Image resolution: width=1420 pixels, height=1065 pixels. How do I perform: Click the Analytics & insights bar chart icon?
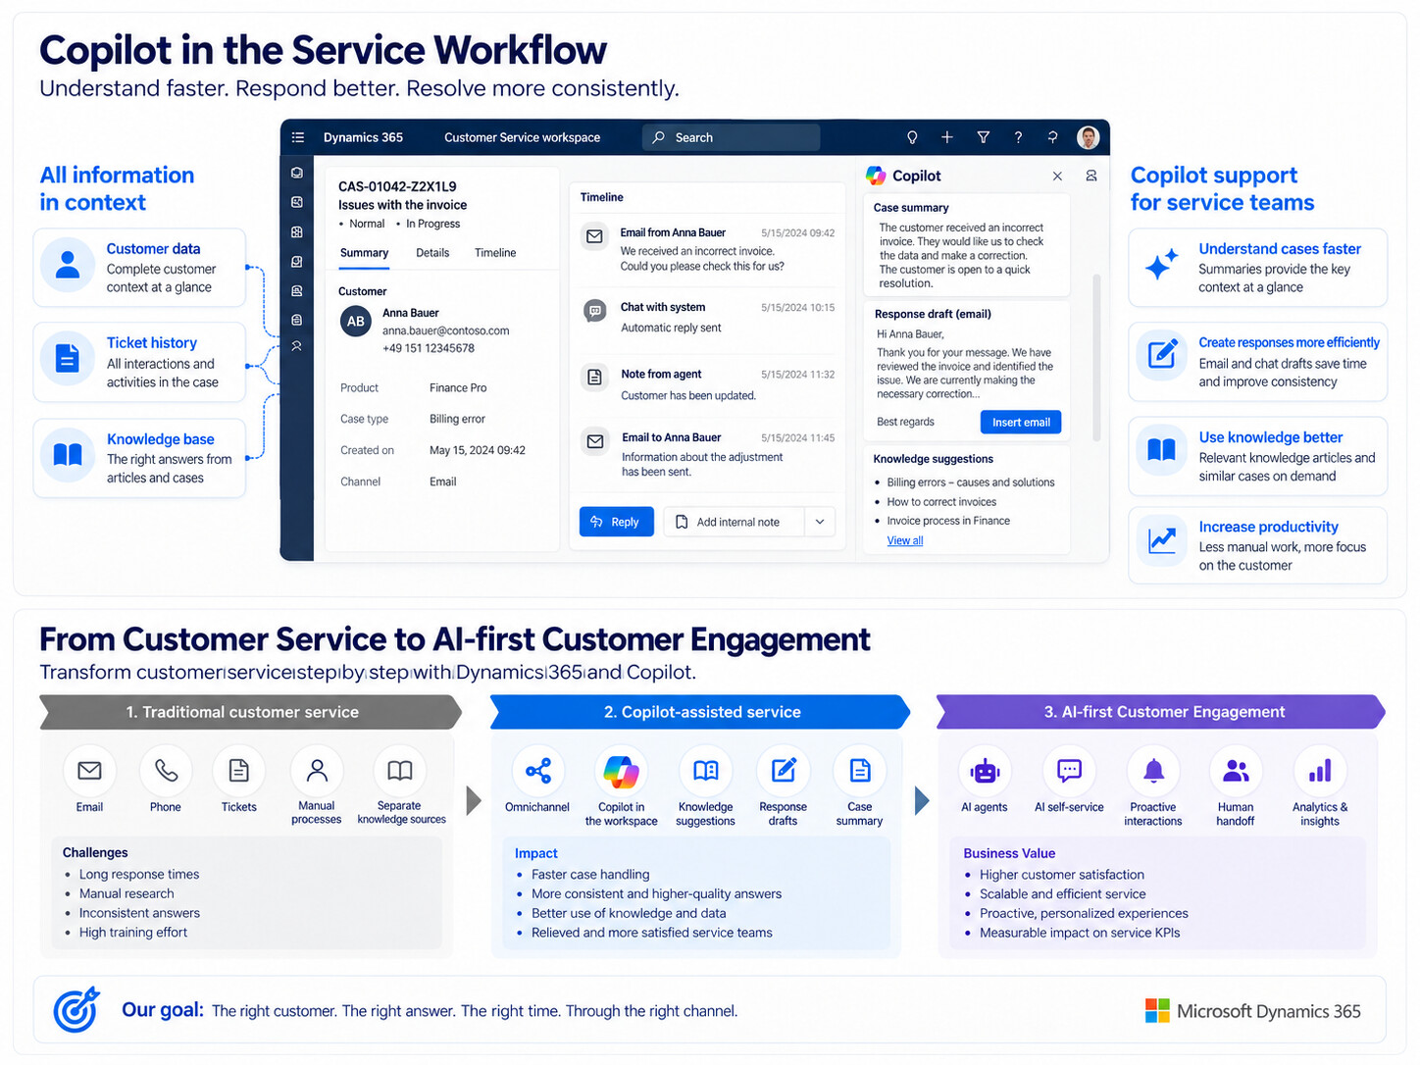[x=1320, y=771]
